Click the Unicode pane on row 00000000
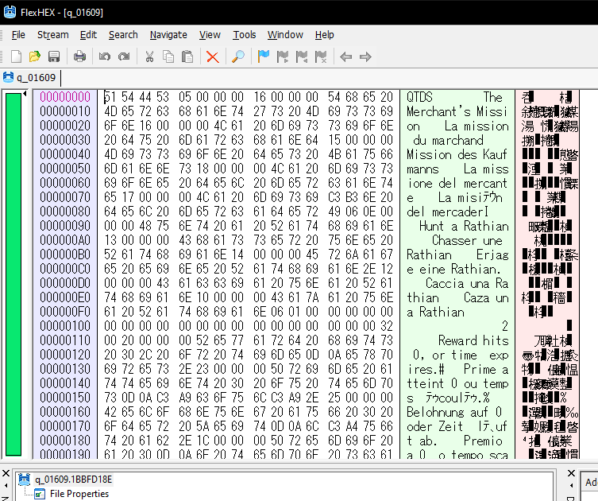 [x=547, y=97]
